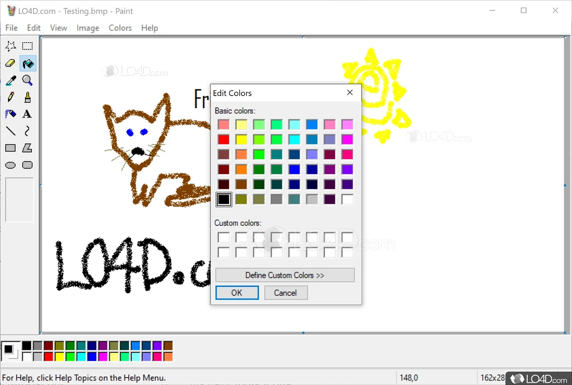Select the Airbrush tool
This screenshot has width=572, height=385.
click(x=10, y=114)
